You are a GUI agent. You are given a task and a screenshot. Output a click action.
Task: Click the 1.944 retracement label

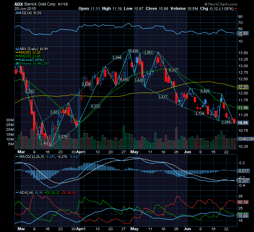pyautogui.click(x=117, y=57)
